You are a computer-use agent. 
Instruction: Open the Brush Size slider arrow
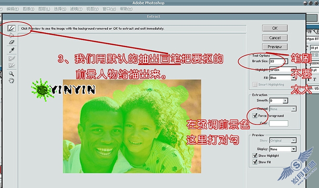tap(286, 61)
